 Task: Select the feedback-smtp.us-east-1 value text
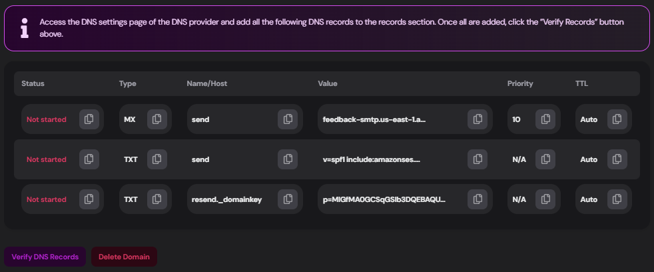(x=374, y=119)
